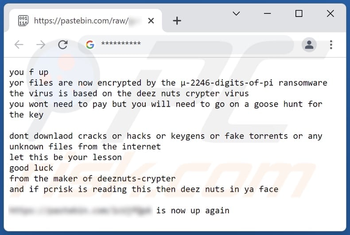Click the blurred link before "is now up again"

point(81,211)
